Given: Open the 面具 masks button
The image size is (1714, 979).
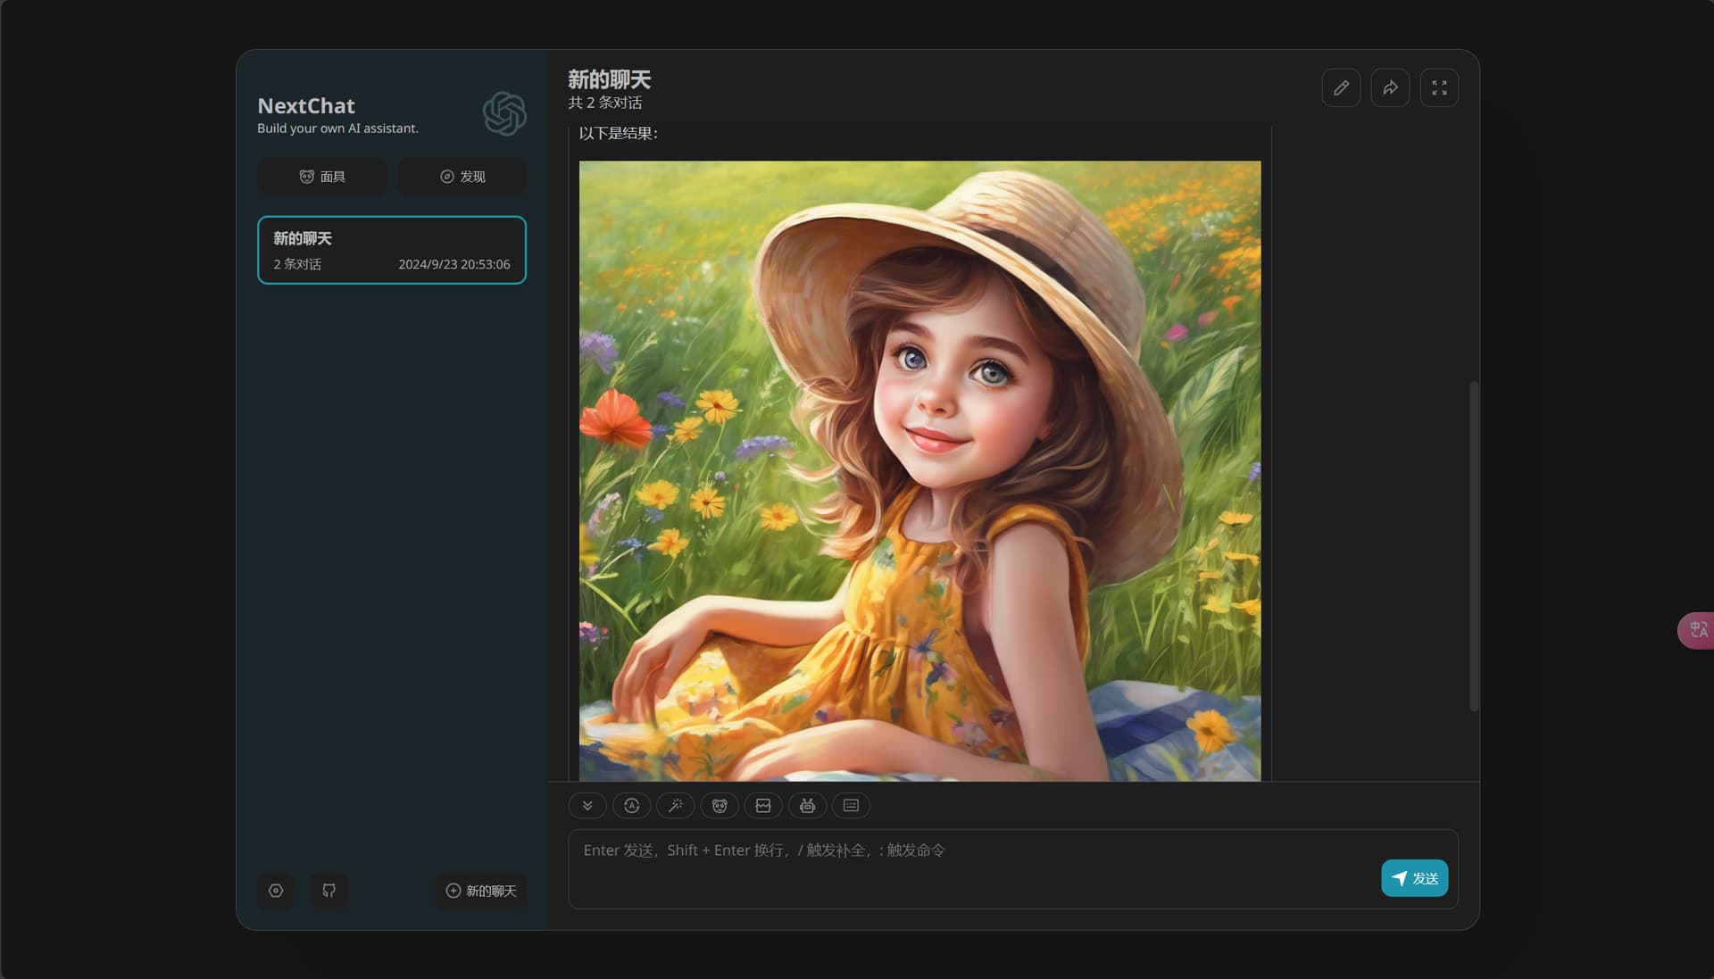Looking at the screenshot, I should tap(322, 177).
